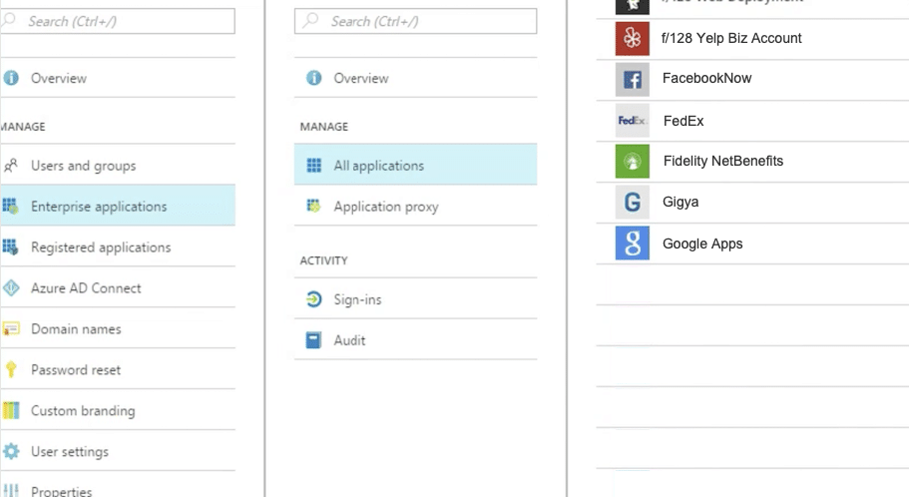Click the Sign-ins arrow icon

[x=313, y=299]
